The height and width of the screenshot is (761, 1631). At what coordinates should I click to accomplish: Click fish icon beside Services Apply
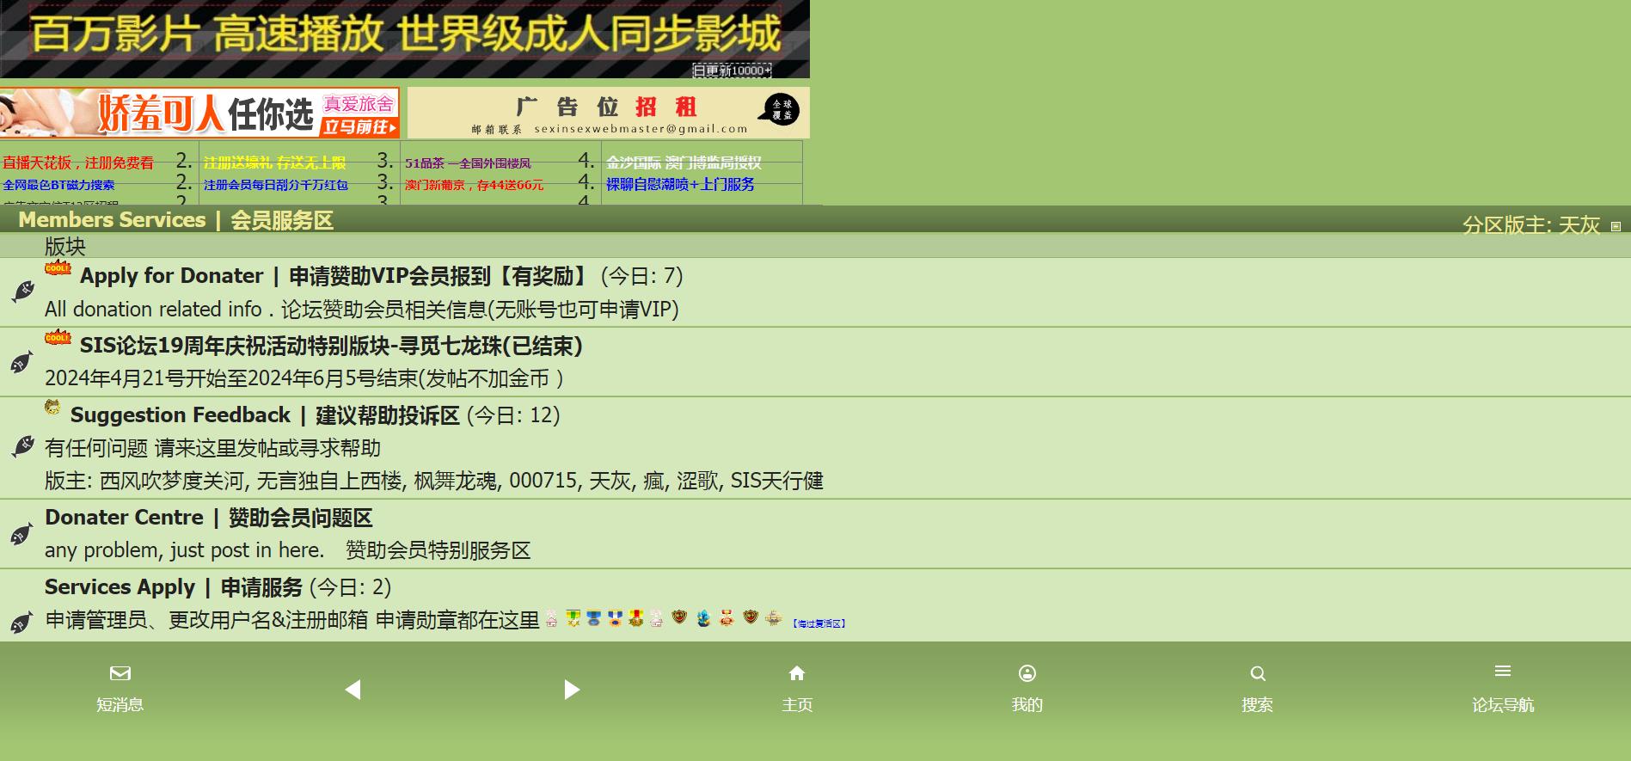pos(22,622)
